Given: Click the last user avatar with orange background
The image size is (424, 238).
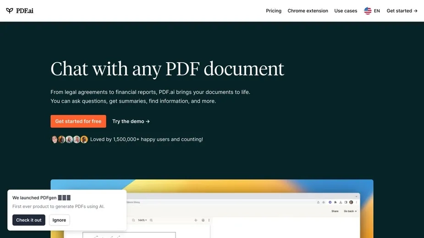Looking at the screenshot, I should point(84,140).
